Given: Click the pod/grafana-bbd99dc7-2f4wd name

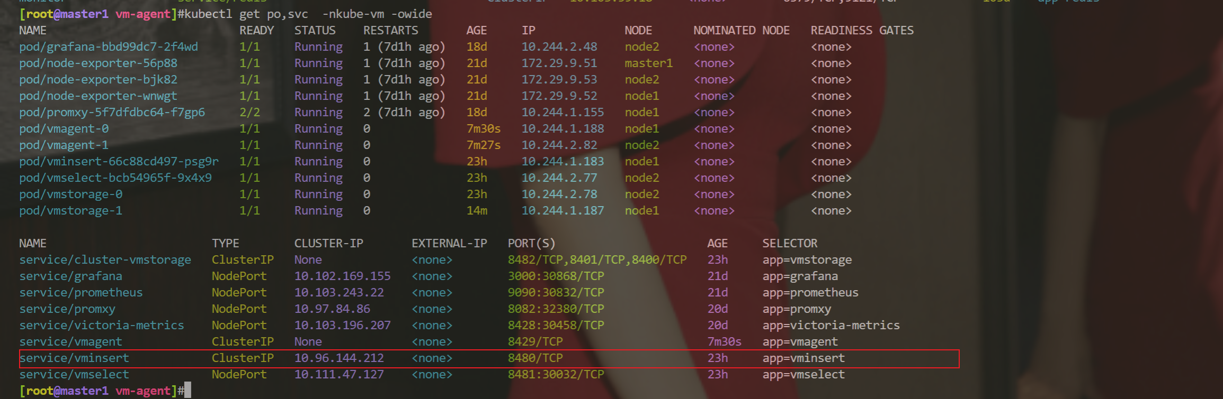Looking at the screenshot, I should 109,47.
